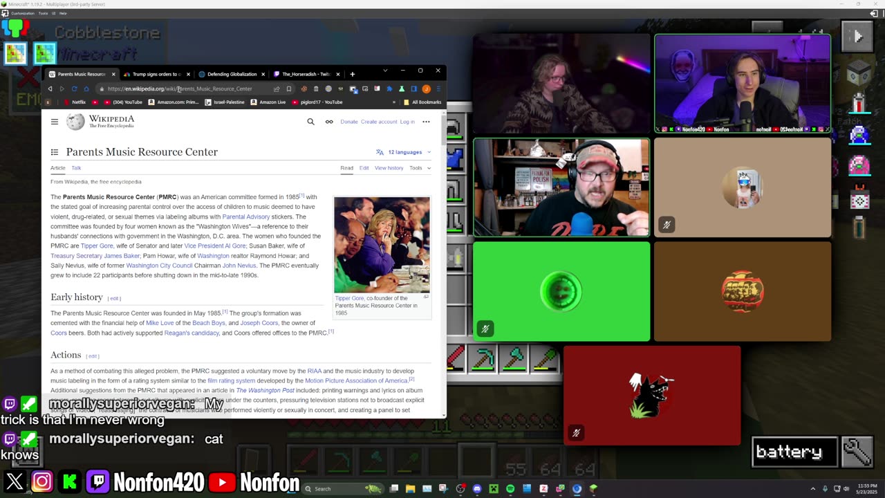Open the Amazon Live bookmark
Viewport: 885px width, 498px height.
[x=268, y=102]
